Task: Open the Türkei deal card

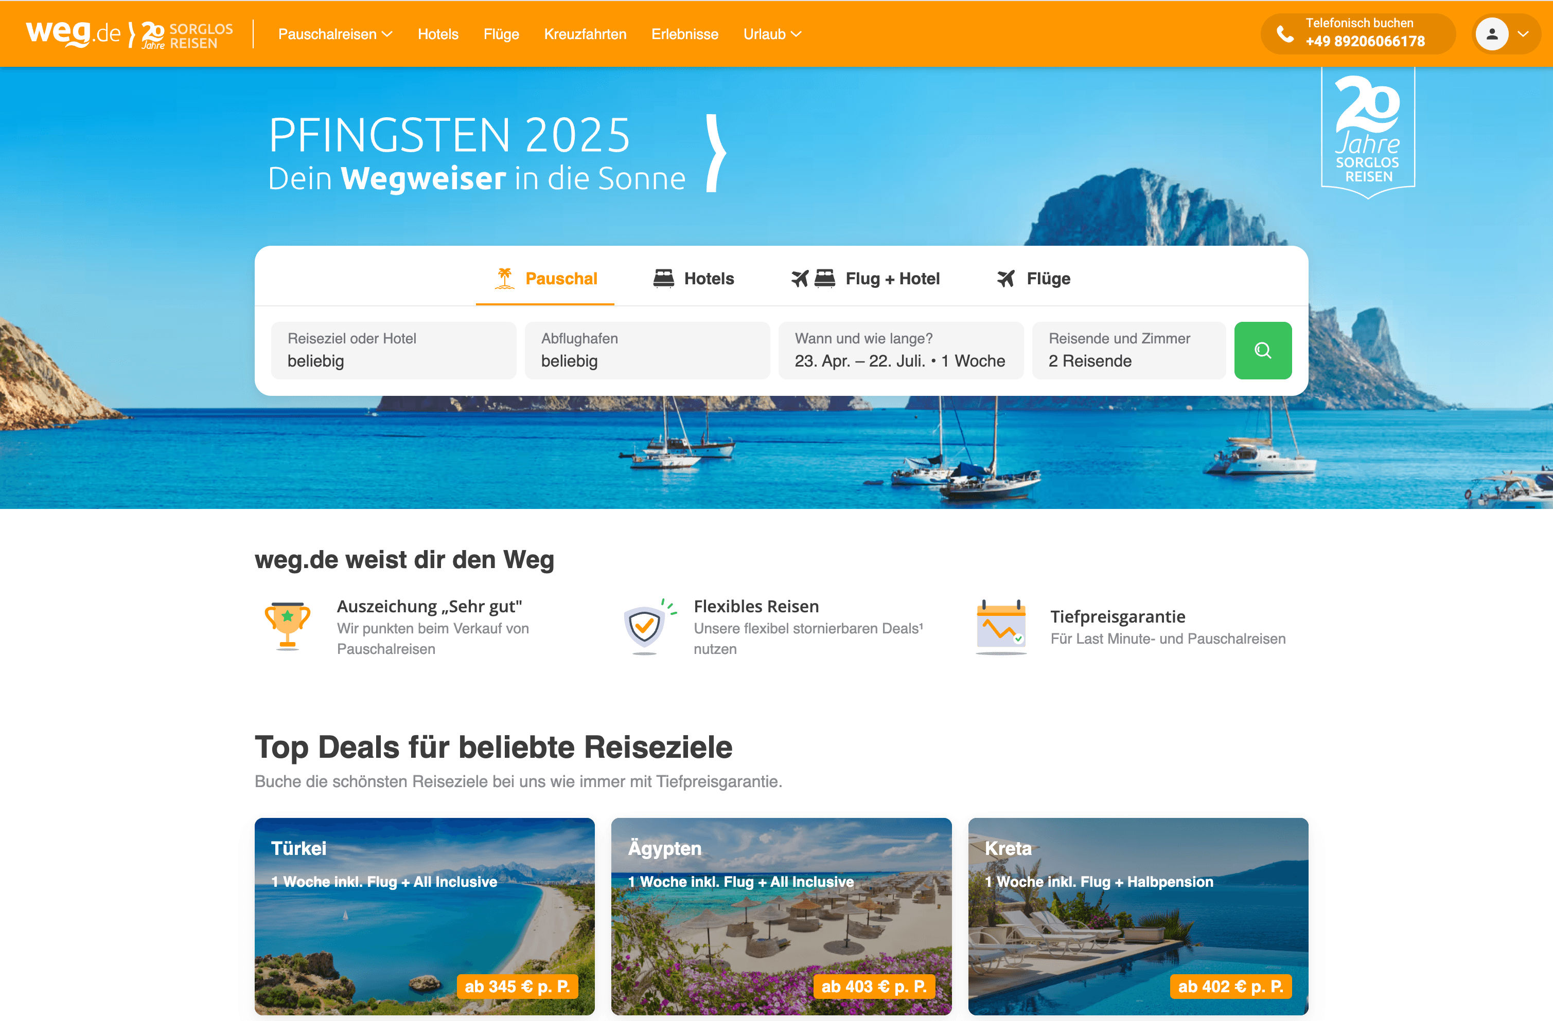Action: [x=424, y=916]
